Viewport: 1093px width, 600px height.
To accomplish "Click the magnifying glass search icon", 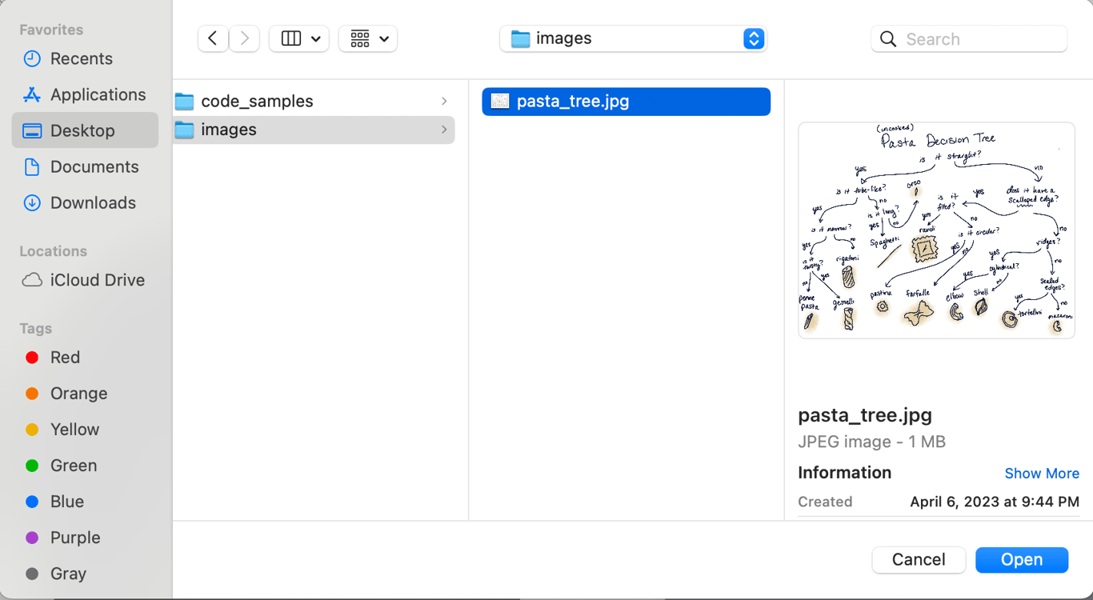I will (888, 38).
